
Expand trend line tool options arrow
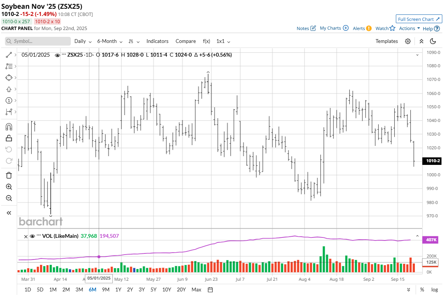tap(16, 55)
